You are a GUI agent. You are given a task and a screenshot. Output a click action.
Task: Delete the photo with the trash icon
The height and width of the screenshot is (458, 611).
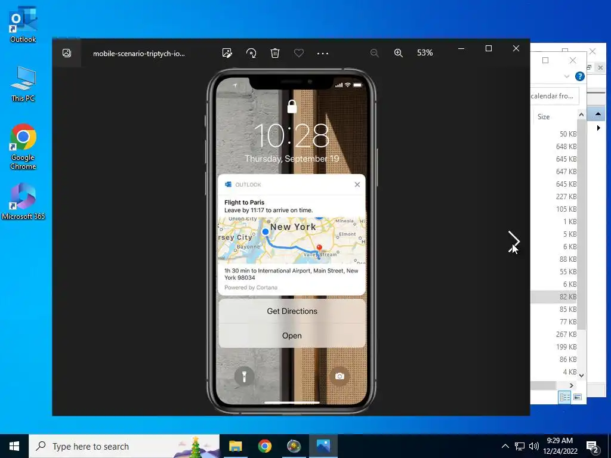pyautogui.click(x=275, y=53)
